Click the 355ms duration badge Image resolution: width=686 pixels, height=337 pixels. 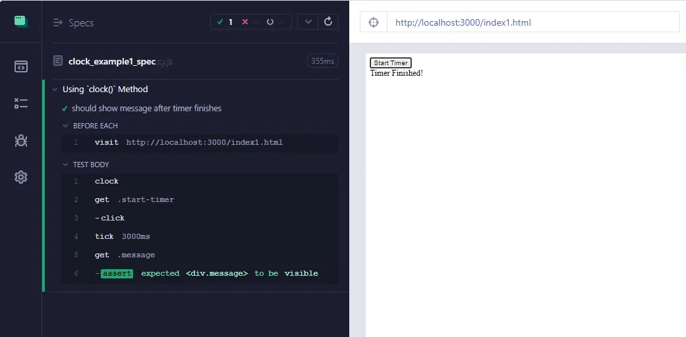[x=322, y=61]
